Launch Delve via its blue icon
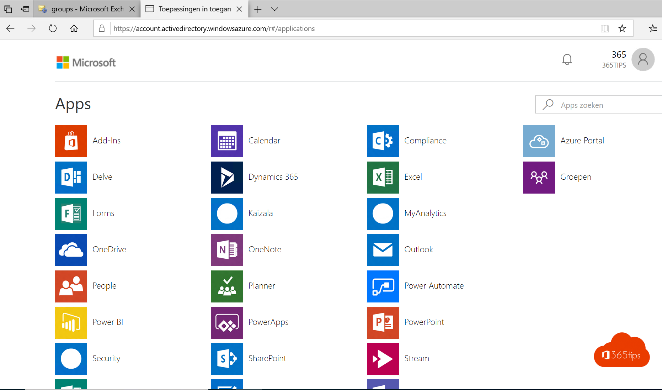This screenshot has height=390, width=662. pyautogui.click(x=71, y=178)
